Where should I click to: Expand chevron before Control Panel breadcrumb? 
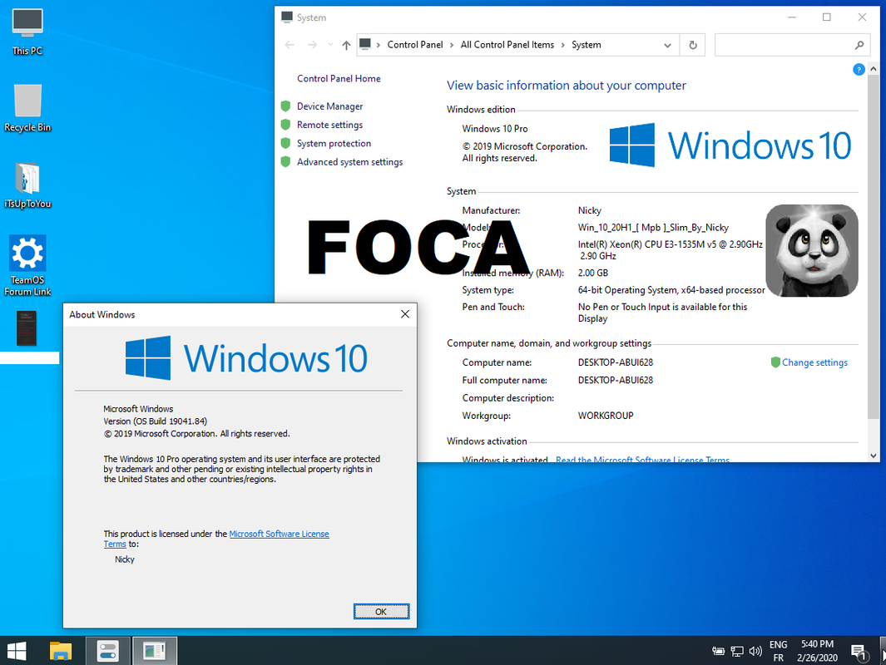(x=378, y=45)
